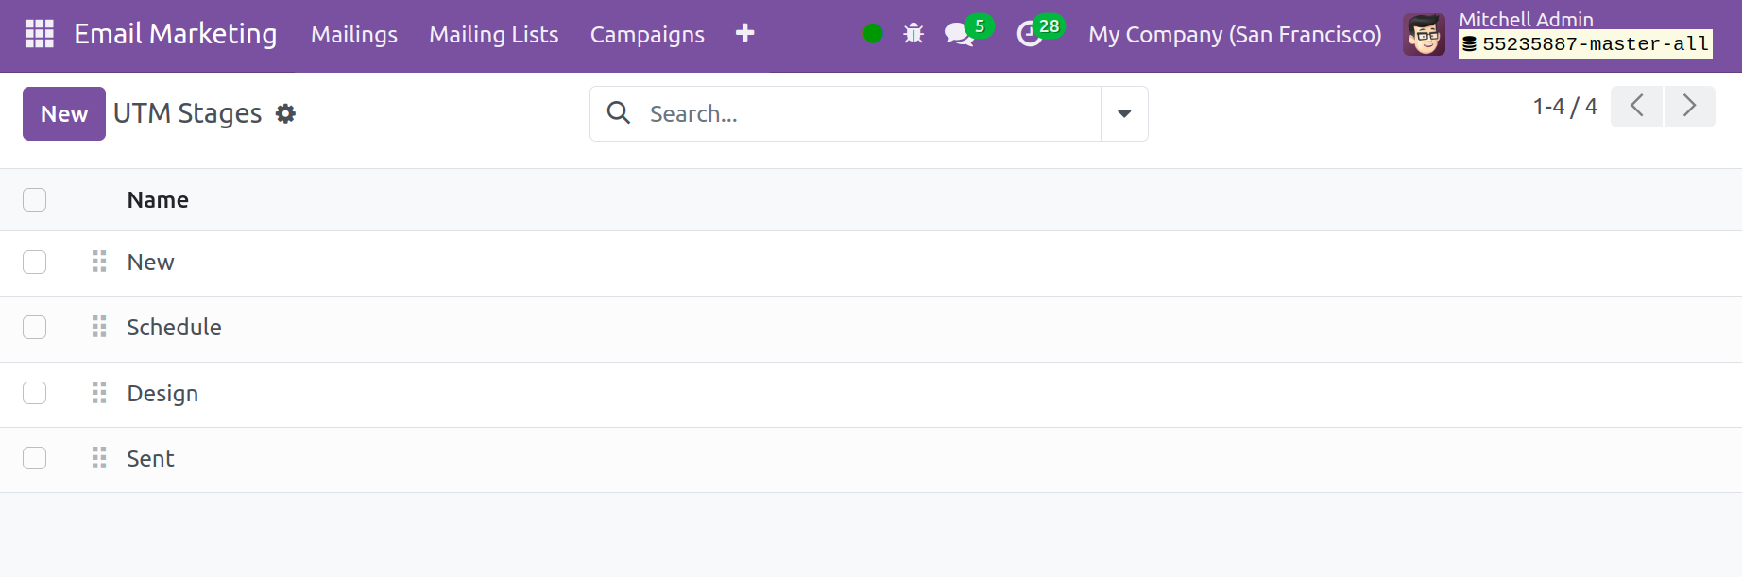Go to next page of records
Screen dimensions: 1742x577
[1689, 106]
